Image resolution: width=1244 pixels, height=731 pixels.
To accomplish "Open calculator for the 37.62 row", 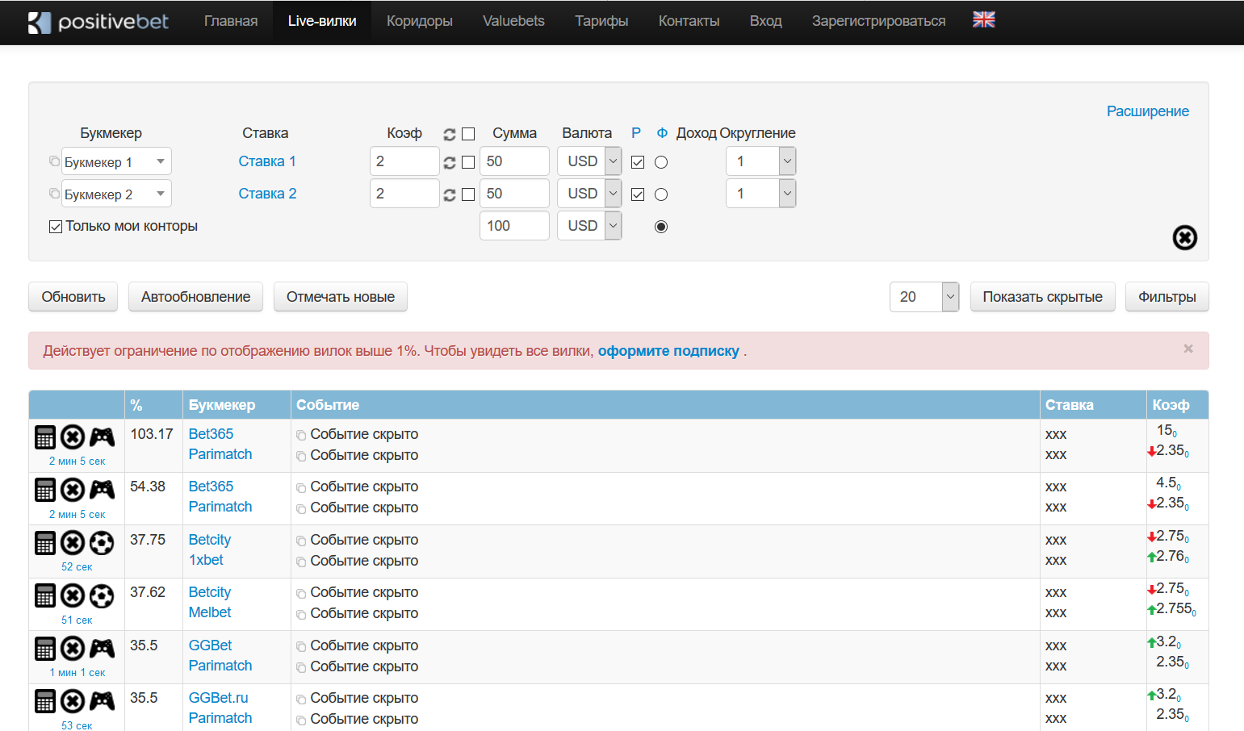I will pyautogui.click(x=45, y=595).
